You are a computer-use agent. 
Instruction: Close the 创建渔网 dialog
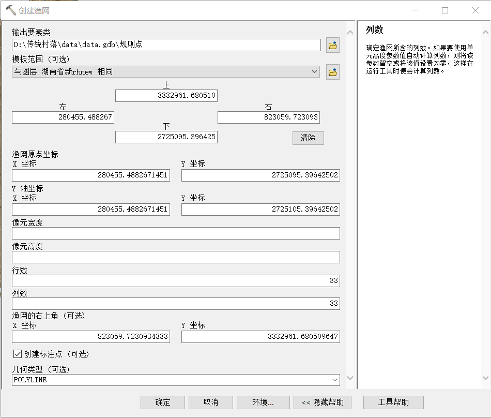pos(475,10)
